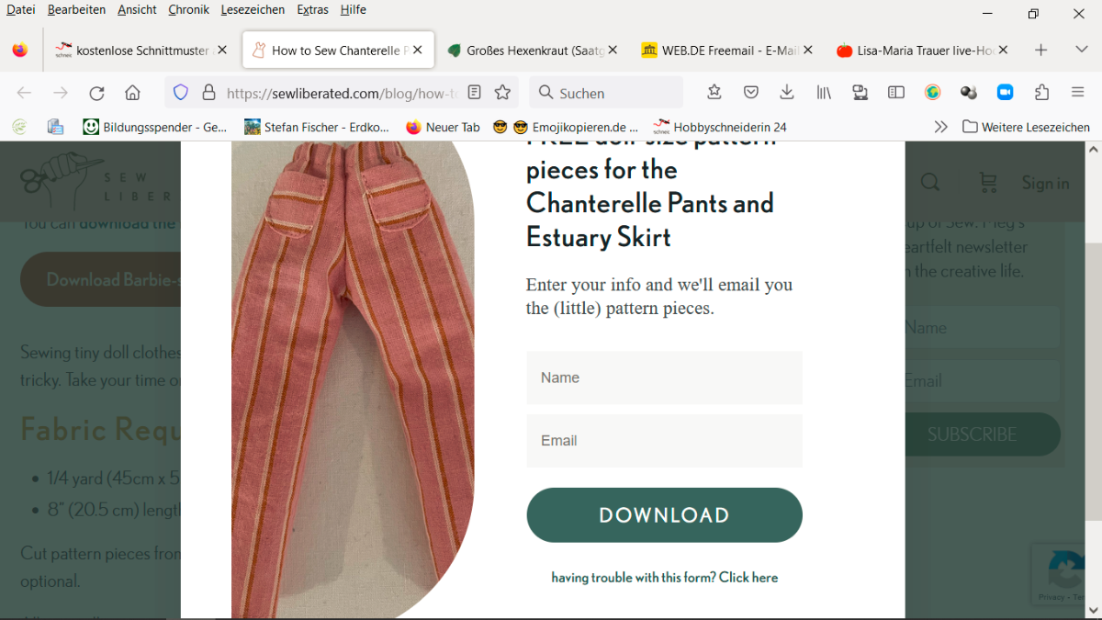Reload the page with the refresh icon

coord(96,93)
